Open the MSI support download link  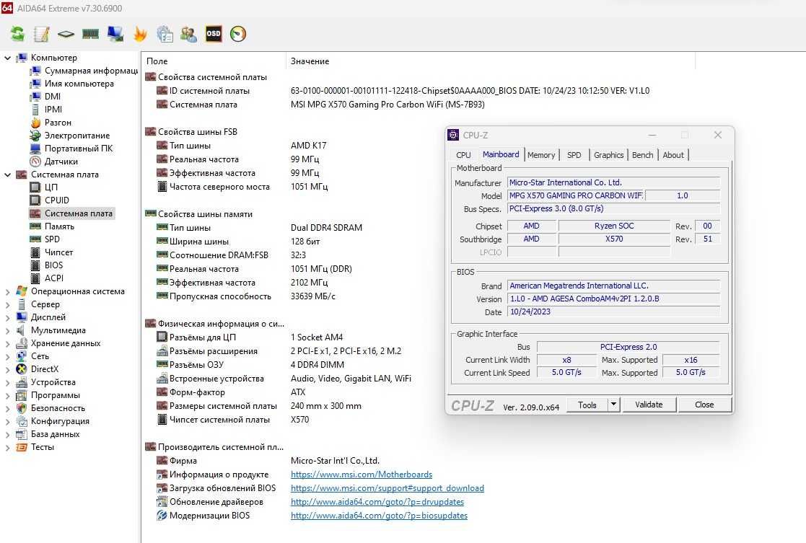click(387, 488)
